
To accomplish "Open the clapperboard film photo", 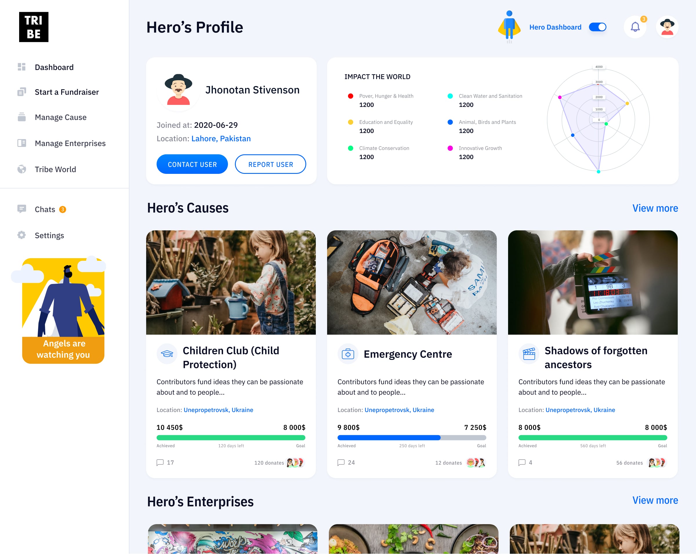I will tap(593, 282).
